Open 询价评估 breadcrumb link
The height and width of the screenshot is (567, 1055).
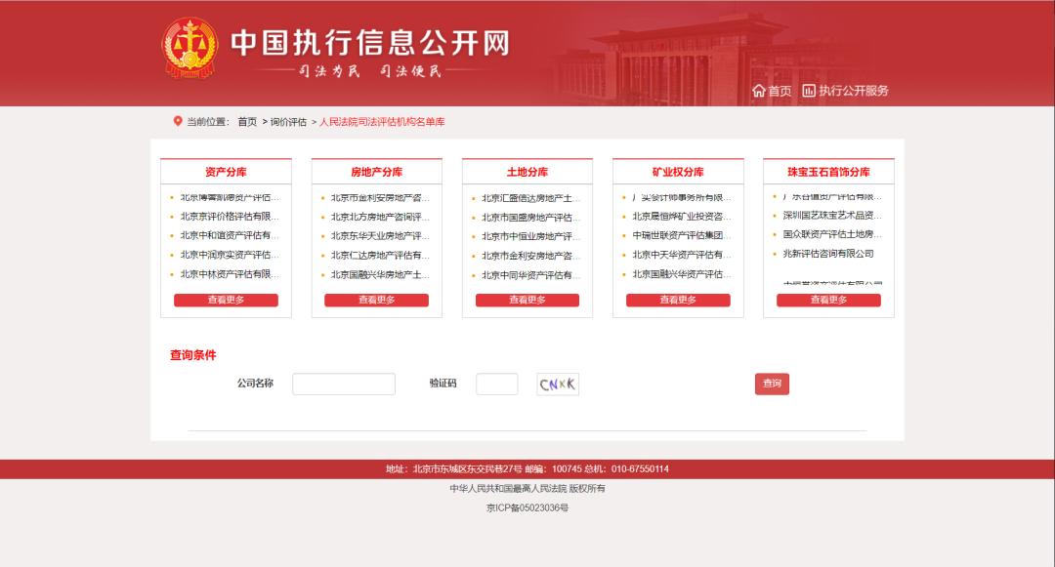point(288,122)
